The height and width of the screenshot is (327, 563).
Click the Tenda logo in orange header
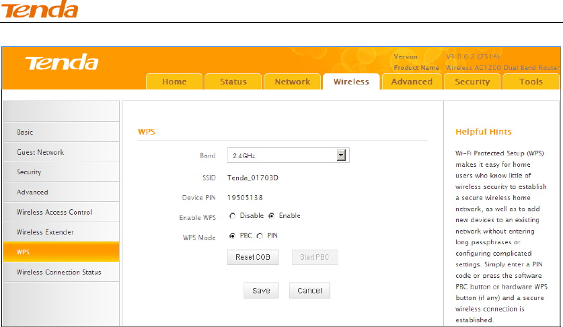tap(62, 62)
